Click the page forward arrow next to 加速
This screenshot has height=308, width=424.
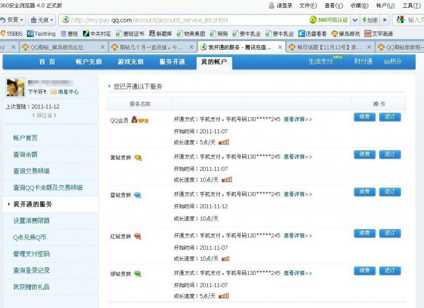click(385, 20)
